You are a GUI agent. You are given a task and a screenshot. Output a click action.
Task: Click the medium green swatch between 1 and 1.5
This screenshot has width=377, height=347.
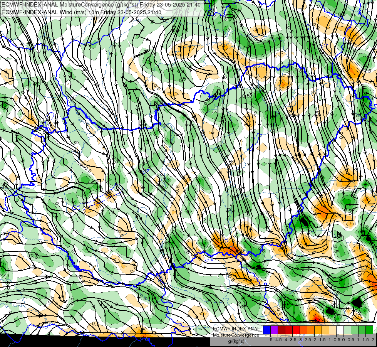(362, 330)
